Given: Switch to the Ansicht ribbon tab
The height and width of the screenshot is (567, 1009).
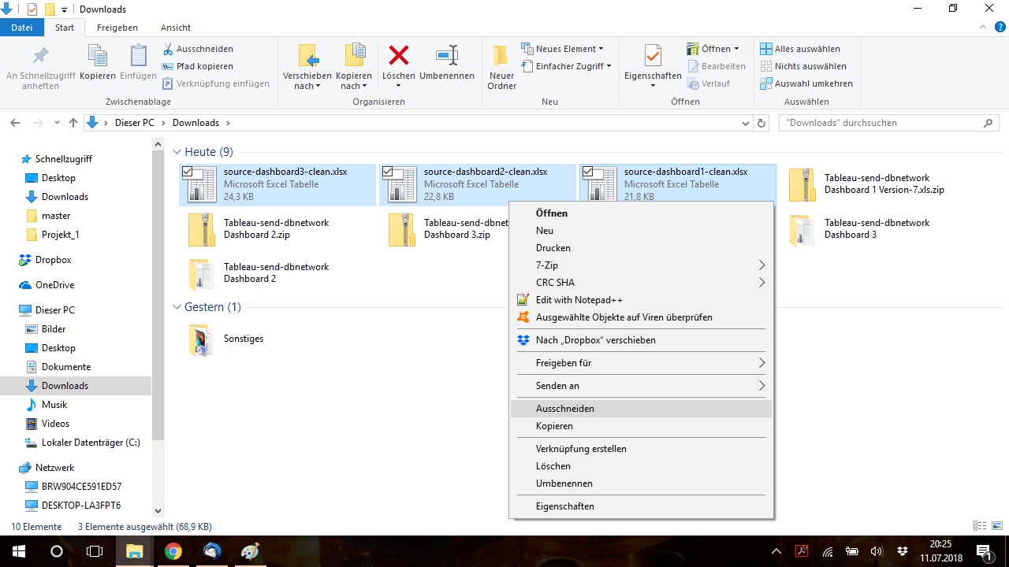Looking at the screenshot, I should tap(176, 28).
